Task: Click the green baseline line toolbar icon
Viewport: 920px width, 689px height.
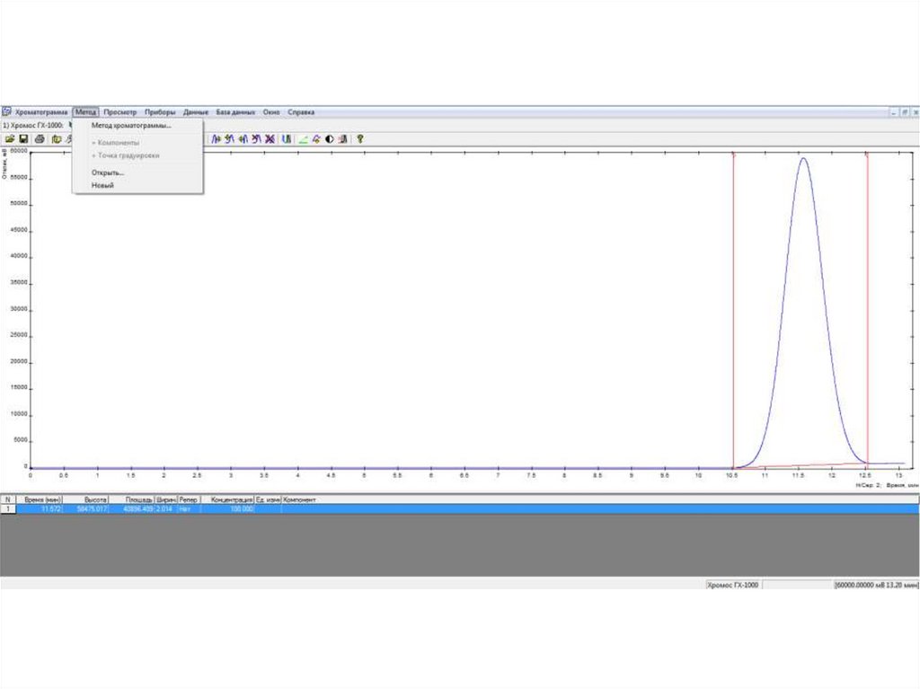Action: pos(303,139)
